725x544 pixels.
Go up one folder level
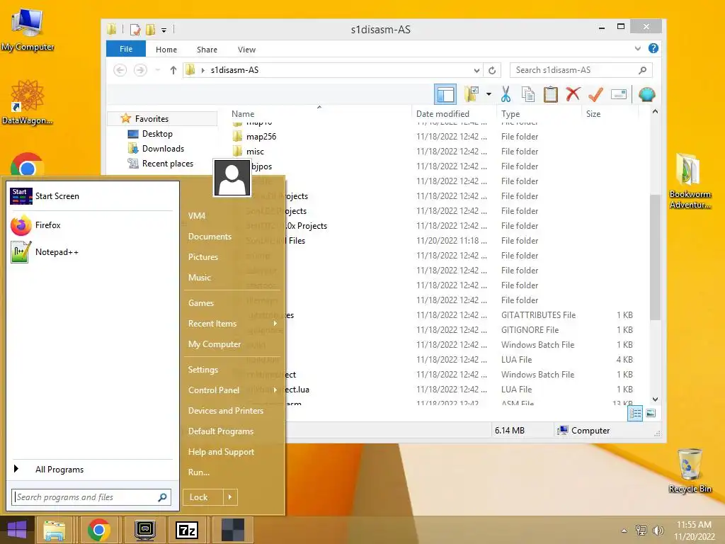coord(173,70)
